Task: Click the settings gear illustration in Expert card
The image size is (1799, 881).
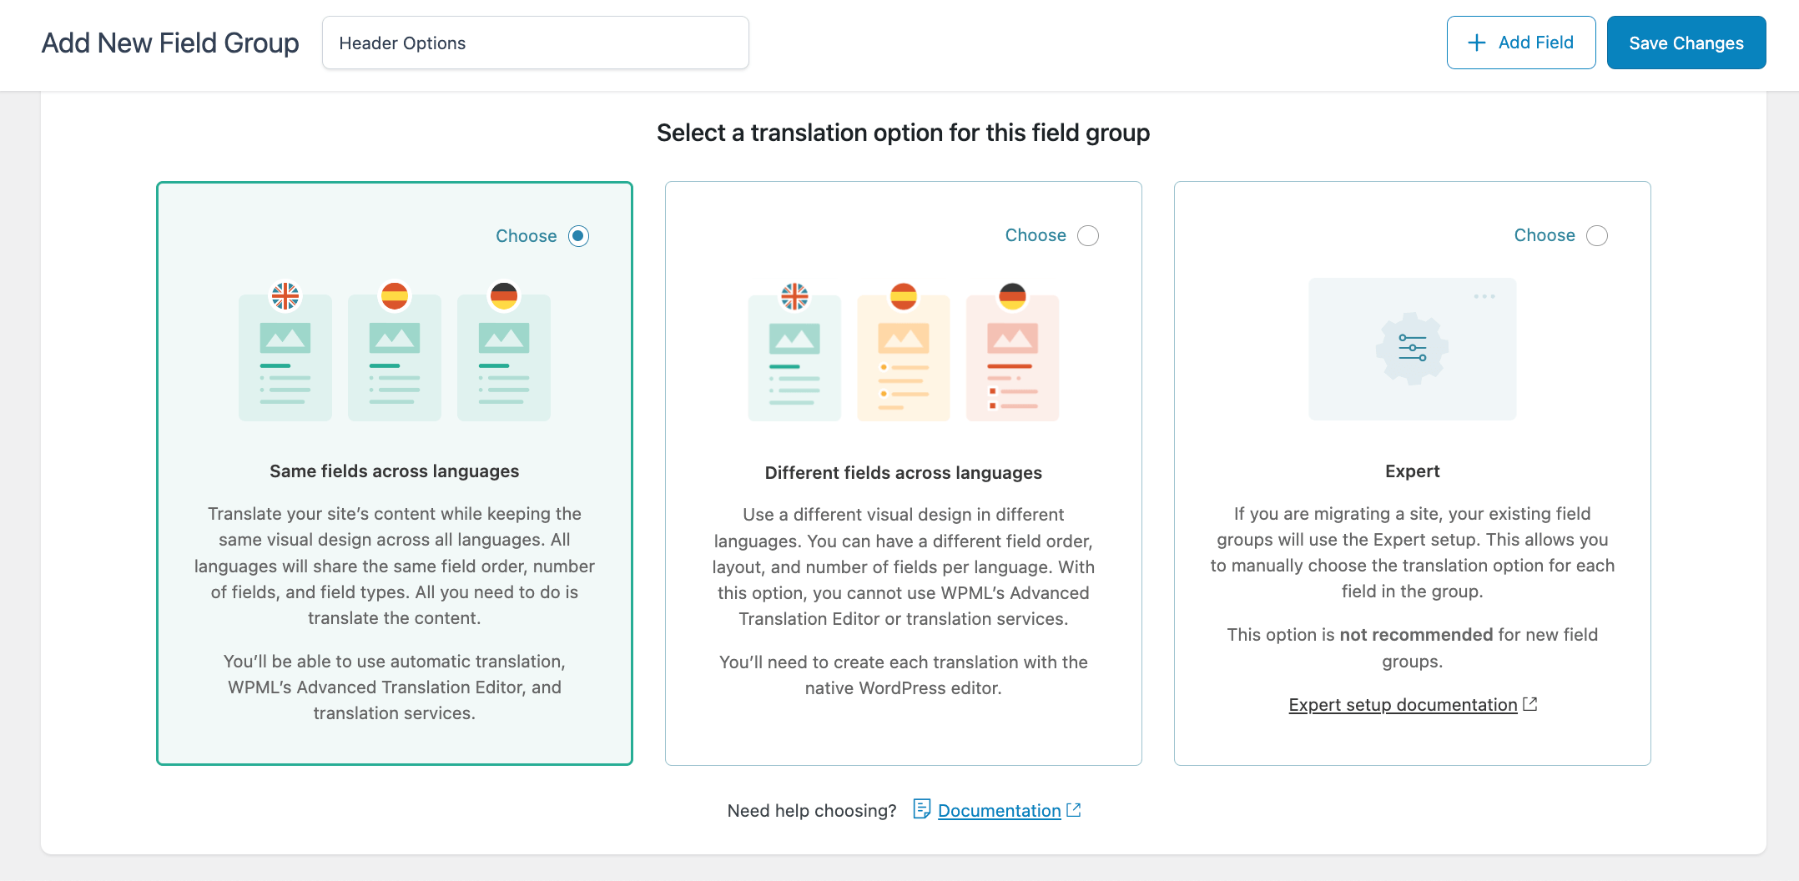Action: click(1412, 349)
